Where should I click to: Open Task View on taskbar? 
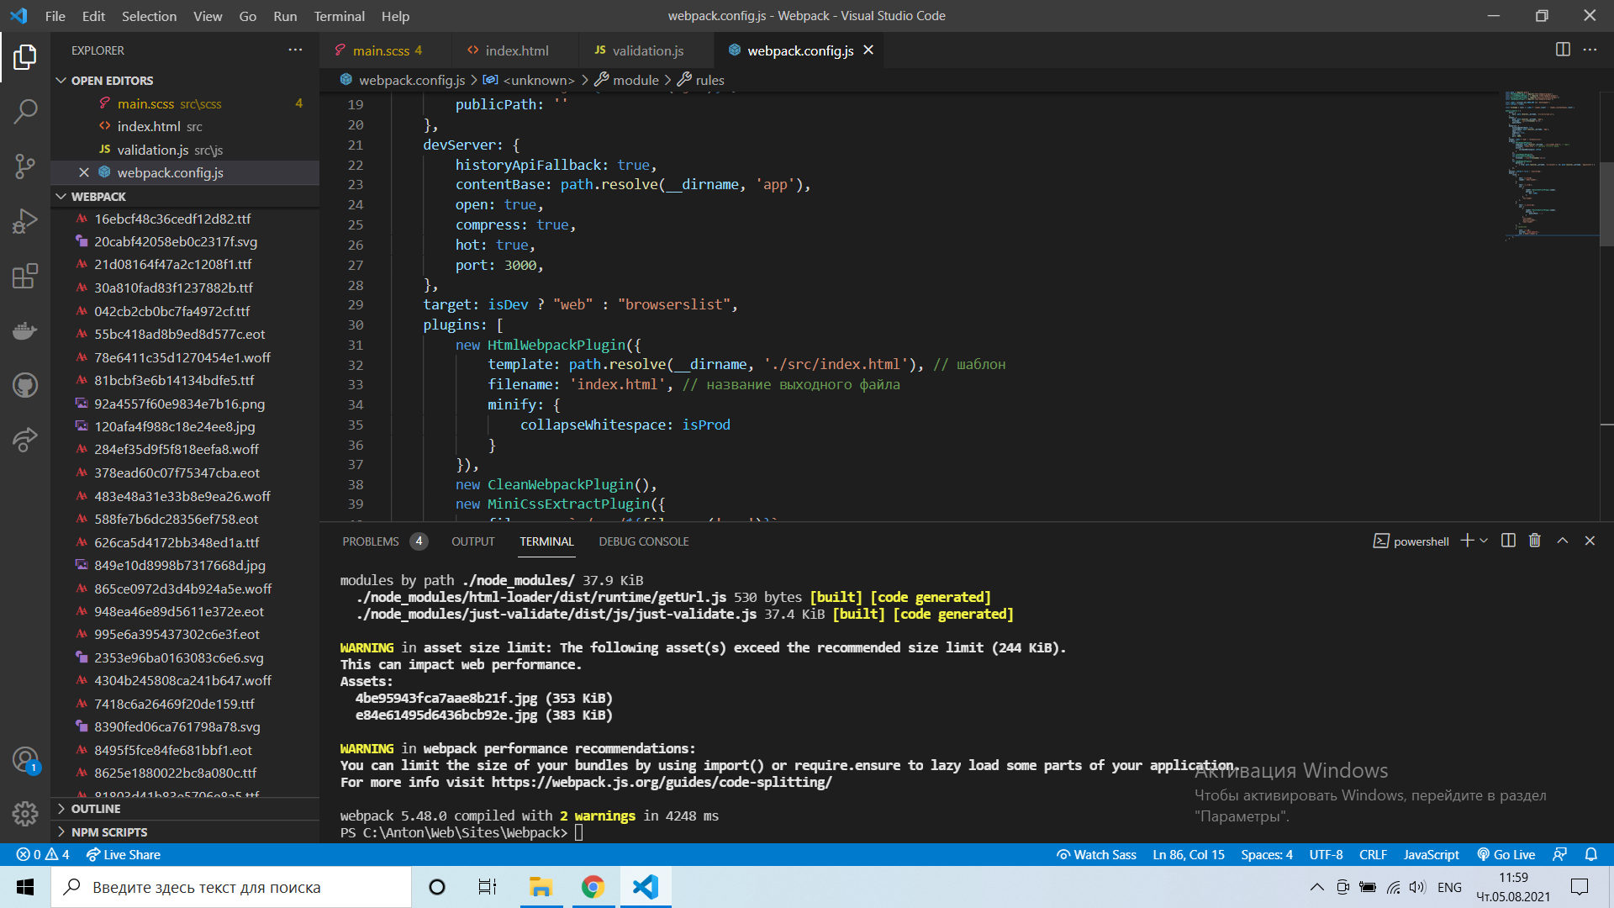point(488,887)
